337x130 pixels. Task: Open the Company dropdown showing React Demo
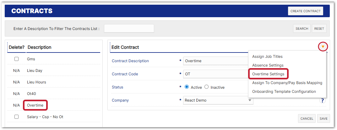click(218, 100)
